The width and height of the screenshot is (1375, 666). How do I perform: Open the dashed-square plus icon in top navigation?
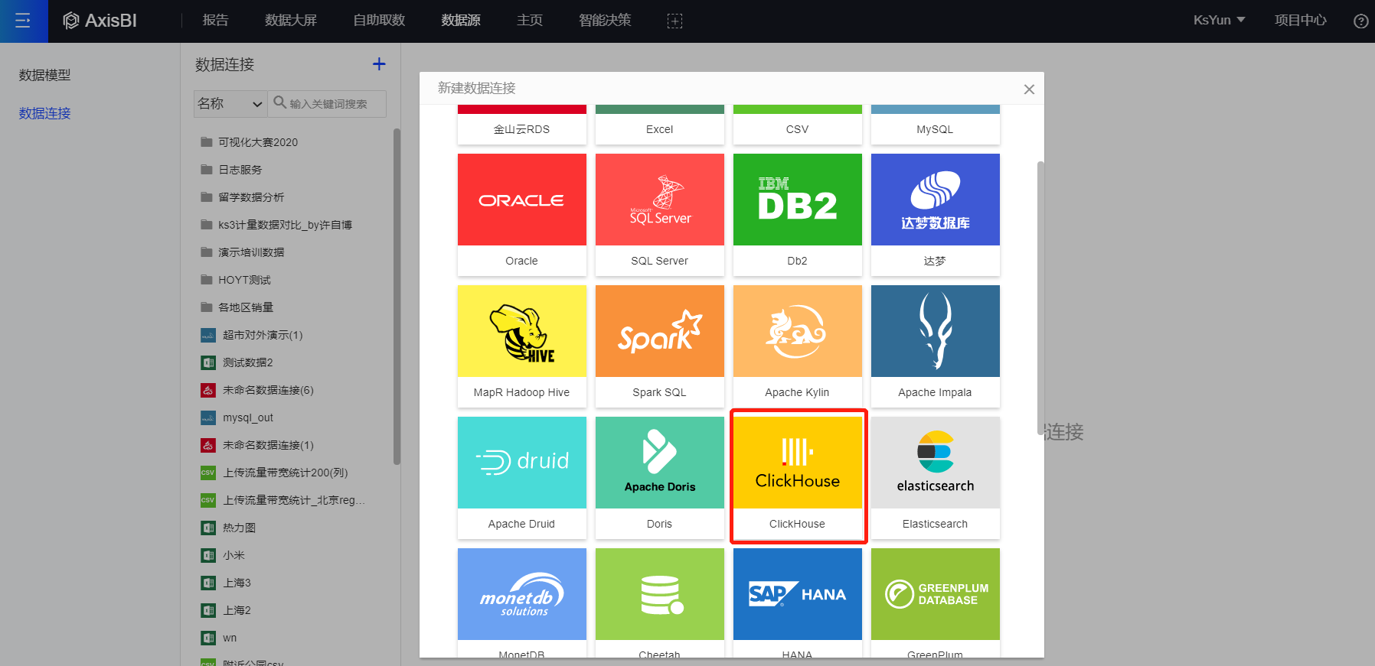[x=674, y=21]
